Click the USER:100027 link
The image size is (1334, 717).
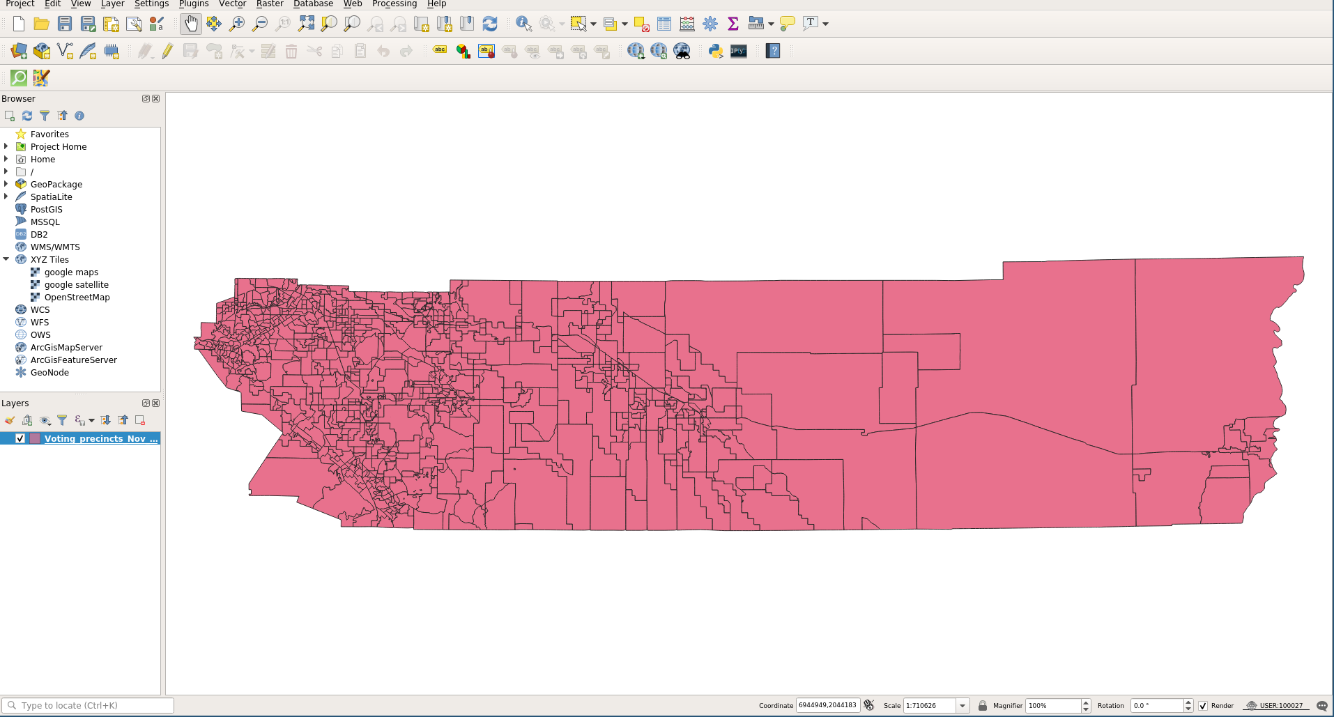coord(1282,705)
